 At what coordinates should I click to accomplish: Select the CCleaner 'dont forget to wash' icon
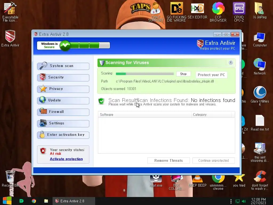click(x=260, y=180)
